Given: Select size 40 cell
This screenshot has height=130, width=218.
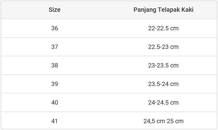Looking at the screenshot, I should tap(55, 102).
